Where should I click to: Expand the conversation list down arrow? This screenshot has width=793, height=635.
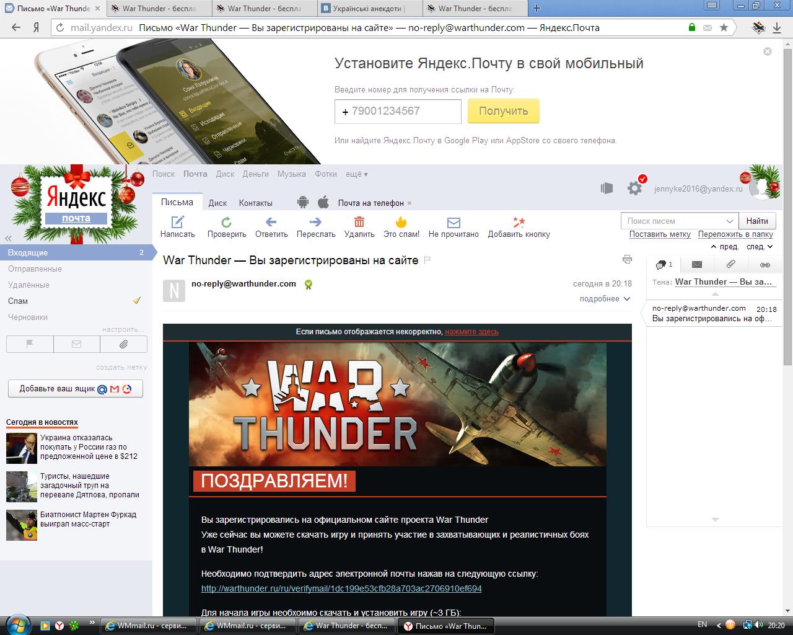(x=714, y=520)
